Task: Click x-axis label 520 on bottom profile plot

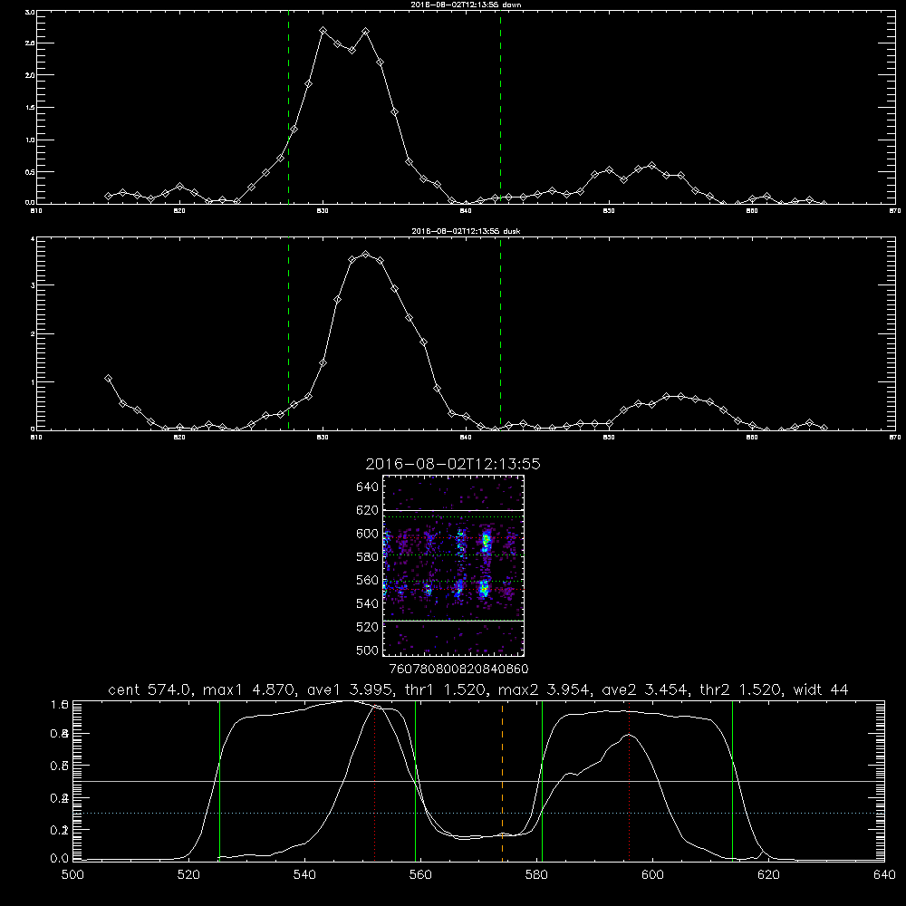Action: point(188,875)
